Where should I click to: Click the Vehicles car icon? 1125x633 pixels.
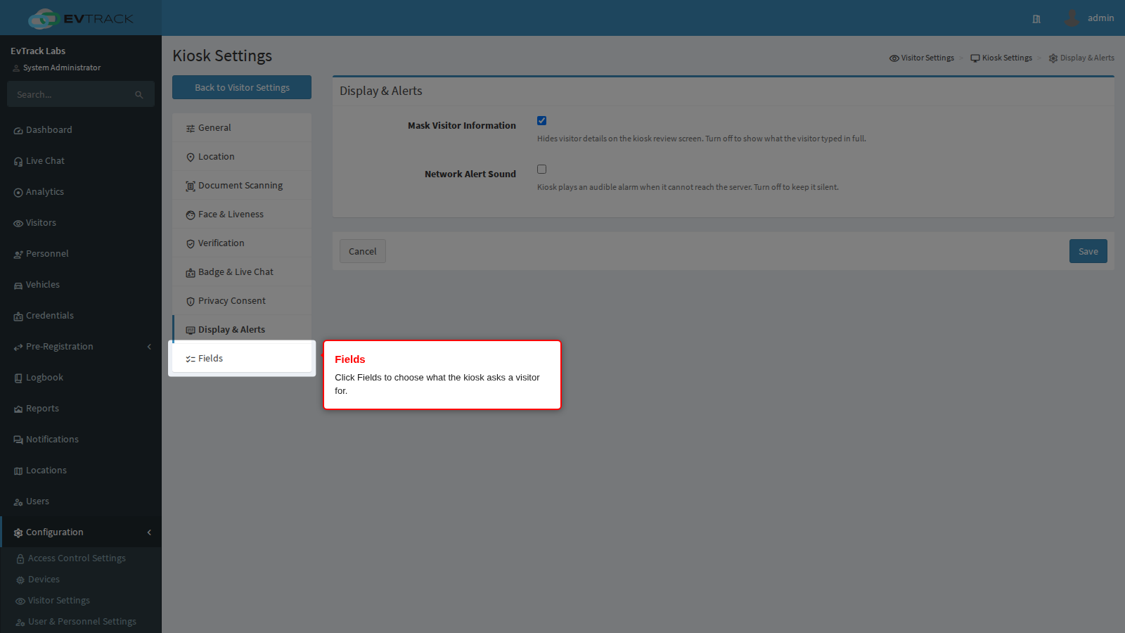tap(18, 286)
